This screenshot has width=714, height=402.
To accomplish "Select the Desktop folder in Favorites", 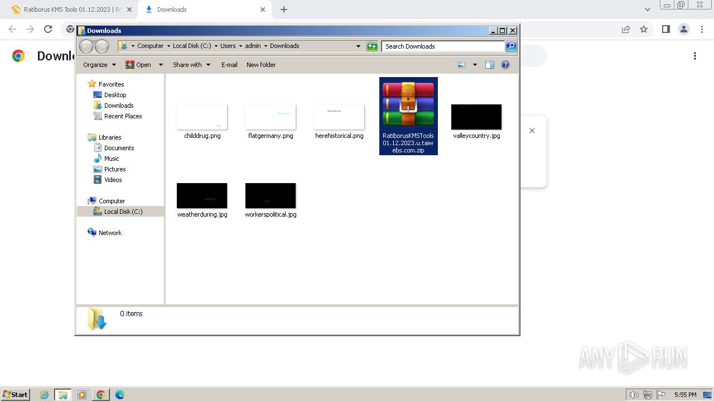I will [x=115, y=95].
